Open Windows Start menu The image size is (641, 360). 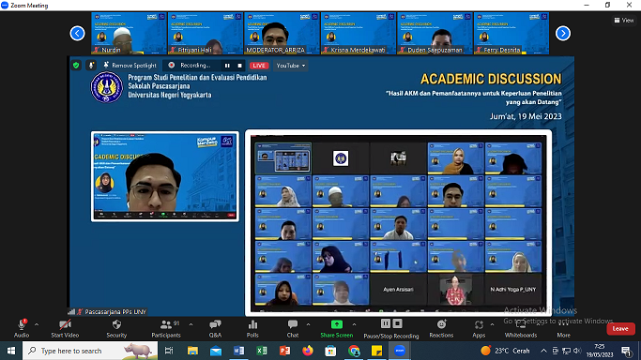(x=11, y=351)
